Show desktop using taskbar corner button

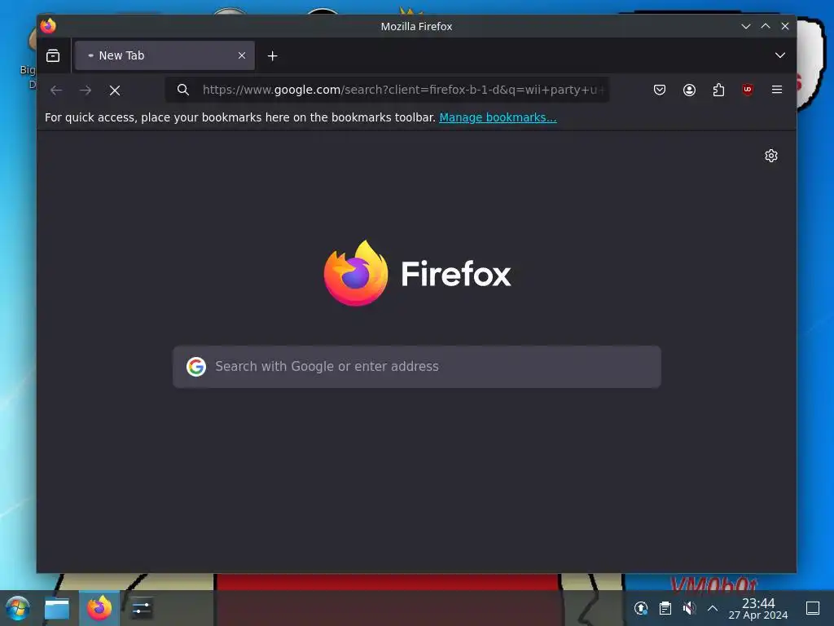coord(813,608)
